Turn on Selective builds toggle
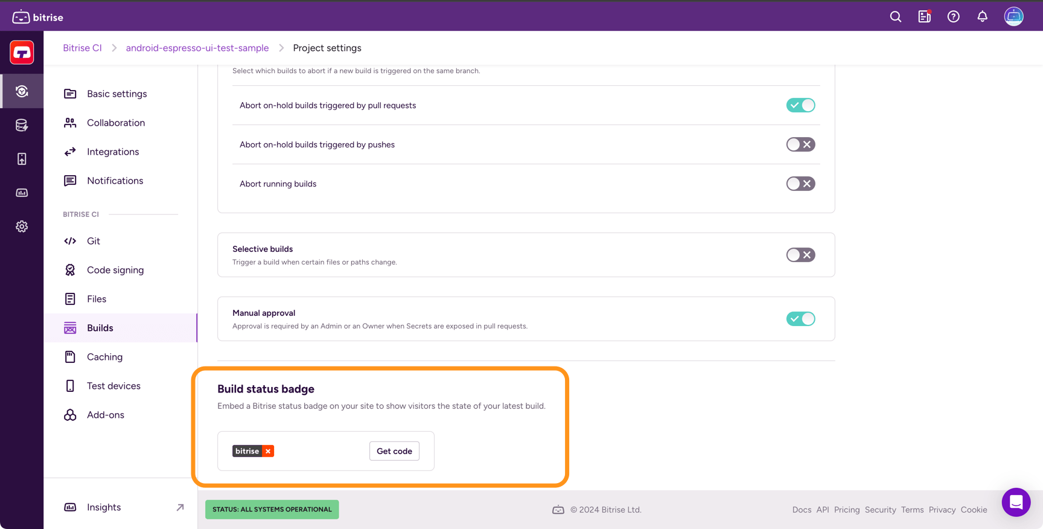This screenshot has height=529, width=1043. (x=800, y=255)
